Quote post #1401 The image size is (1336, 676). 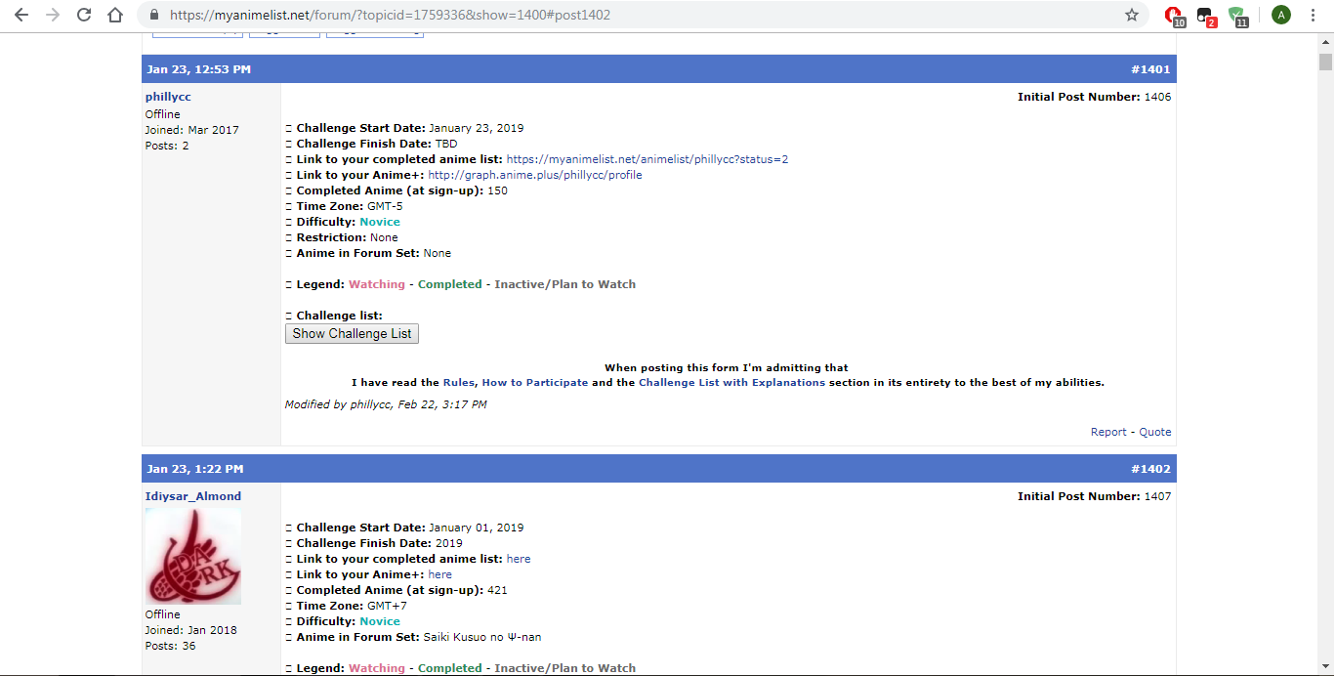pyautogui.click(x=1154, y=432)
